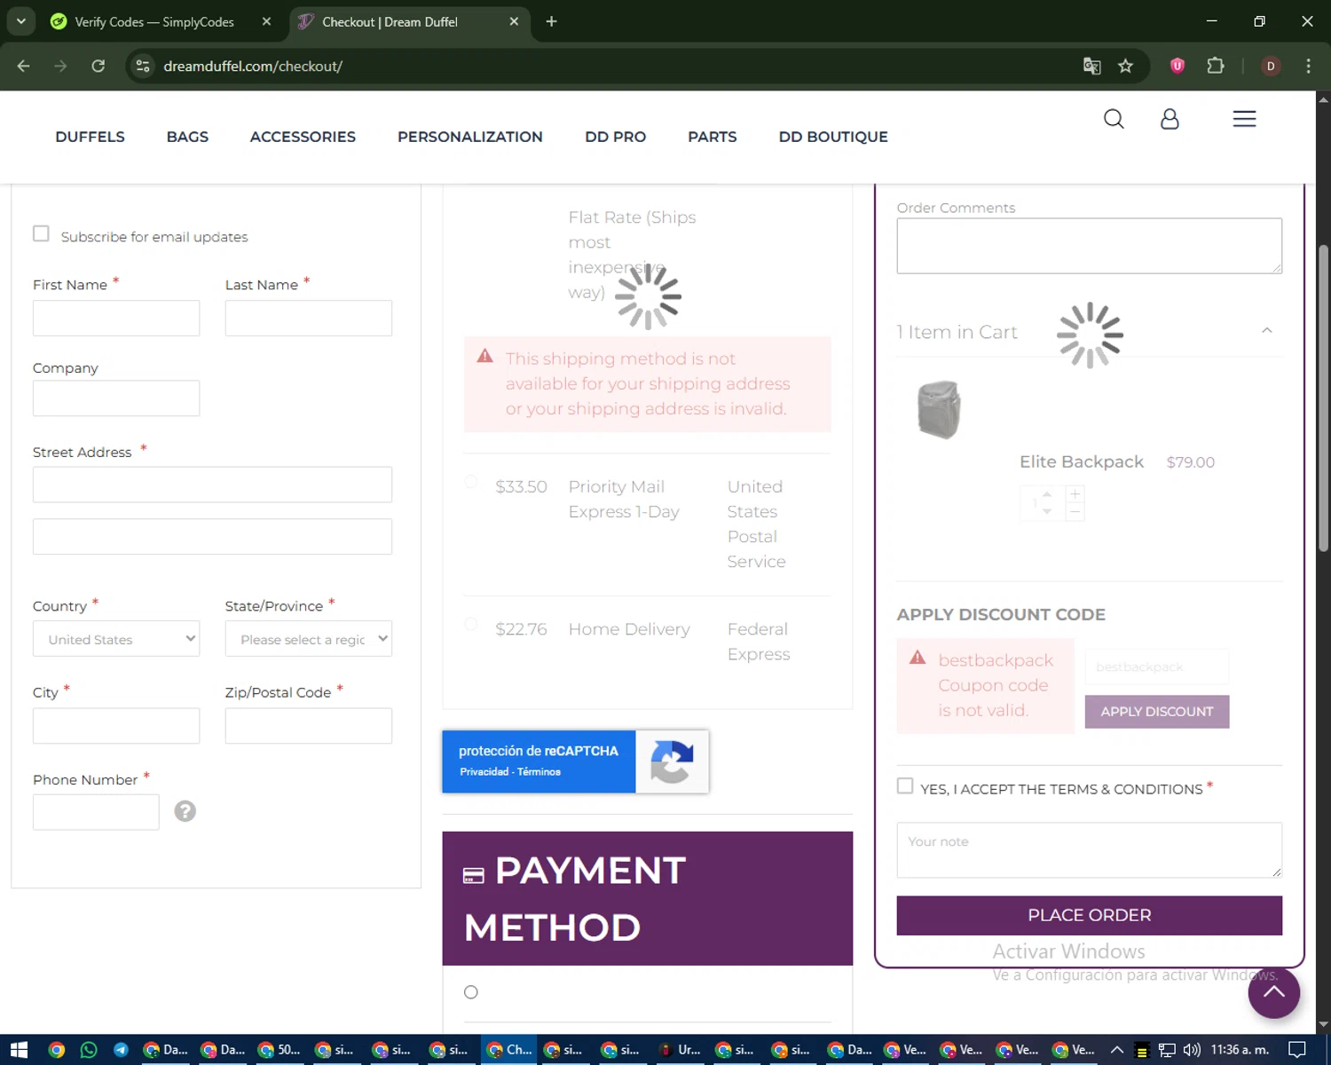Open the reCAPTCHA Privacidad link
The width and height of the screenshot is (1331, 1065).
(x=484, y=772)
